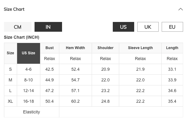
Task: Collapse the Size Chart section chevron
Action: 180,9
